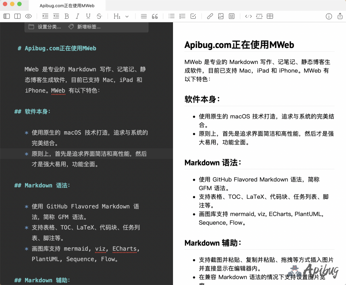Apply bold formatting
The image size is (346, 285).
click(67, 16)
